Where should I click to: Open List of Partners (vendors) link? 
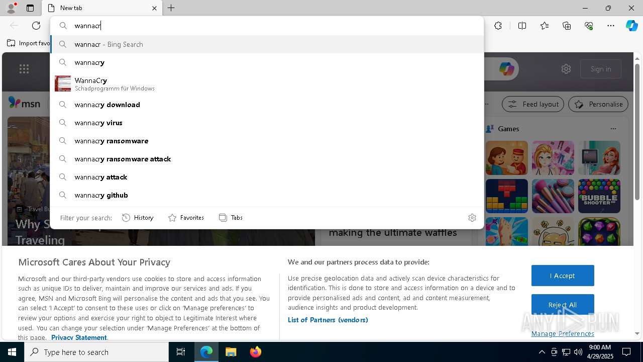(x=328, y=320)
